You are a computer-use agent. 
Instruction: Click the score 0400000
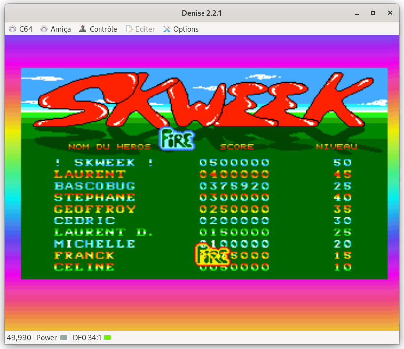(234, 174)
